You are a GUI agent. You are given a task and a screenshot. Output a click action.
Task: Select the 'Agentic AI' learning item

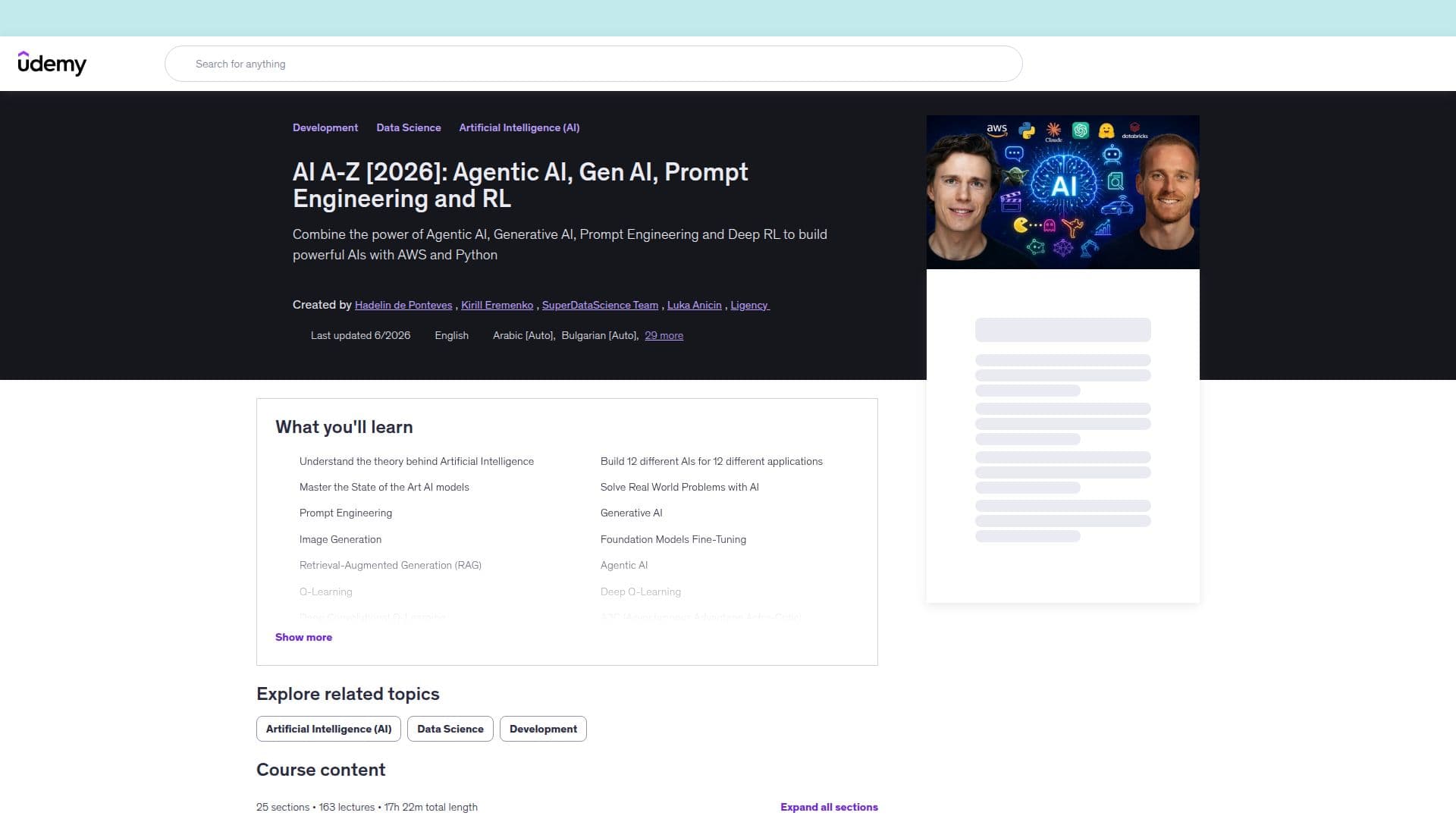click(x=623, y=565)
